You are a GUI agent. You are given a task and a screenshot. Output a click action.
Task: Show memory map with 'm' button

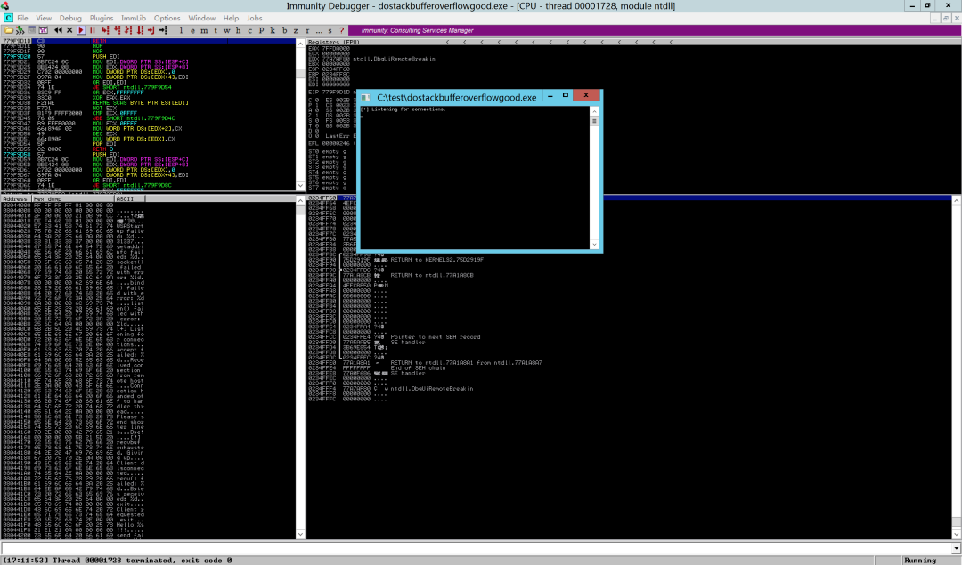204,30
